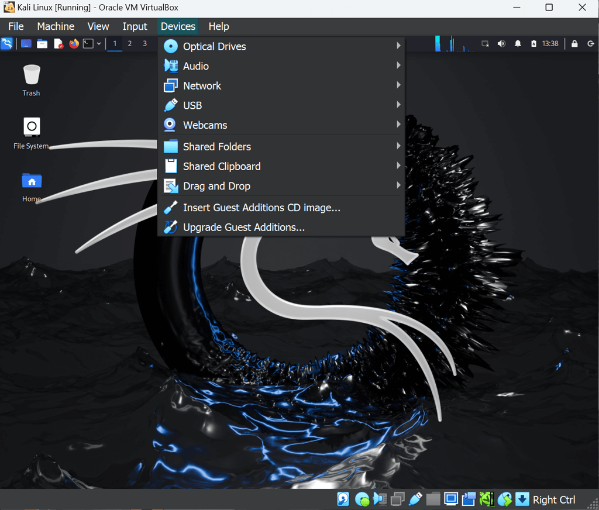Click the disconnected network tray icon
The height and width of the screenshot is (510, 599).
485,43
